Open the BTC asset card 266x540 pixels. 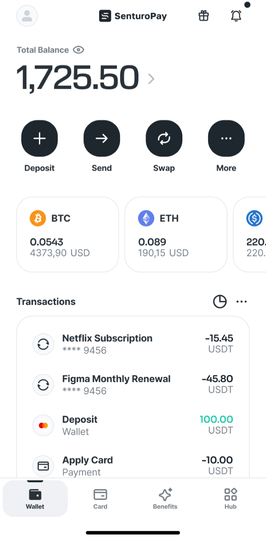pyautogui.click(x=68, y=234)
